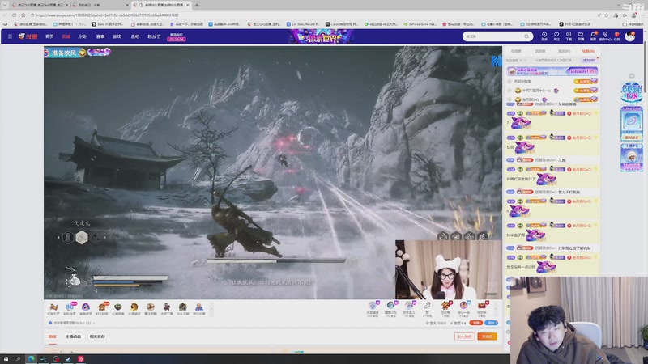648x364 pixels.
Task: Open the follow heart icon in the header
Action: pos(556,36)
